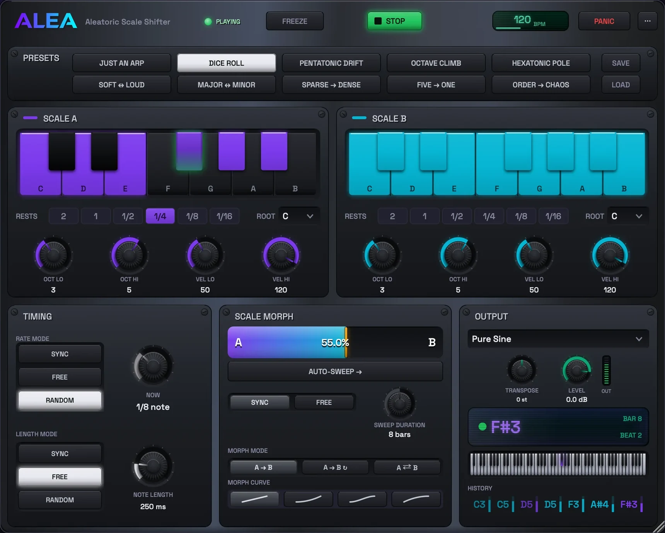Screen dimensions: 665x533
Task: Click the Scale B OCT HI knob
Action: (x=458, y=255)
